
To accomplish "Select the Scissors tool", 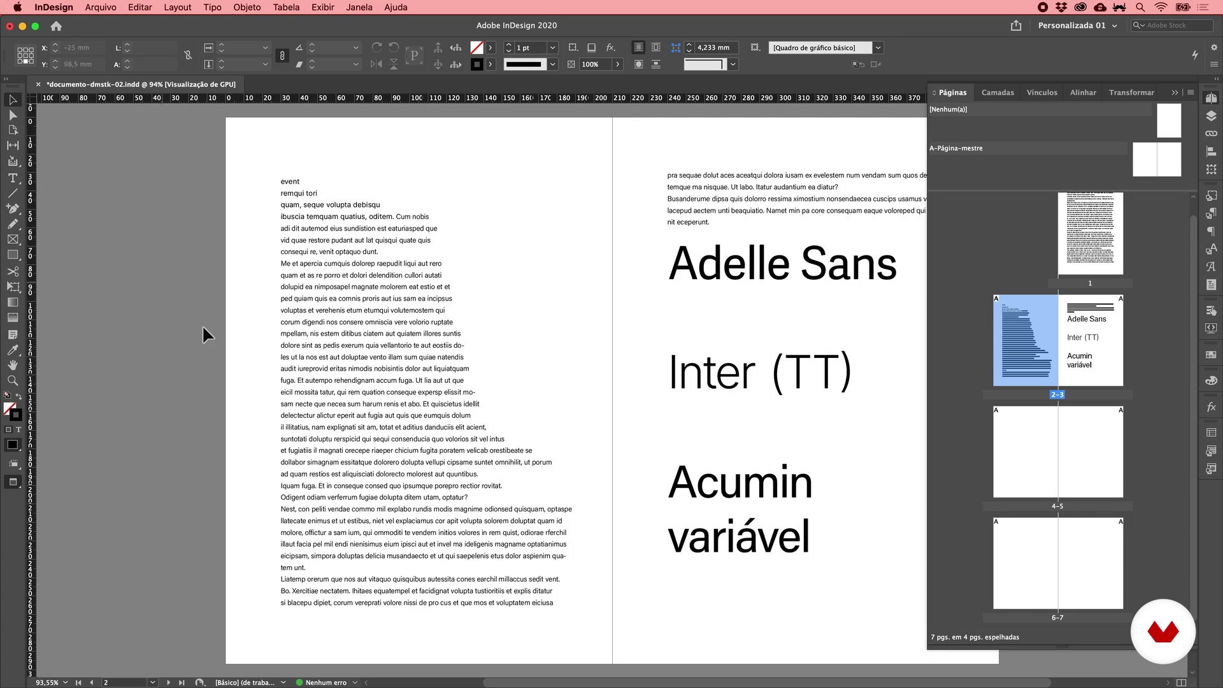I will pyautogui.click(x=13, y=271).
